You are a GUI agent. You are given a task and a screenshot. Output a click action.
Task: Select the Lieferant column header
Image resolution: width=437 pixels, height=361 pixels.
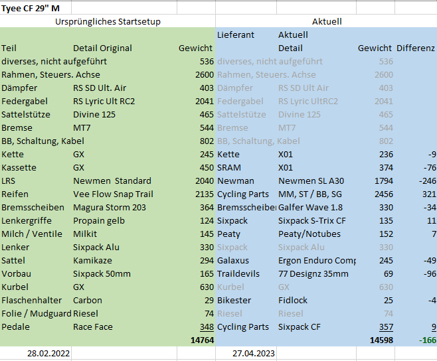(236, 35)
